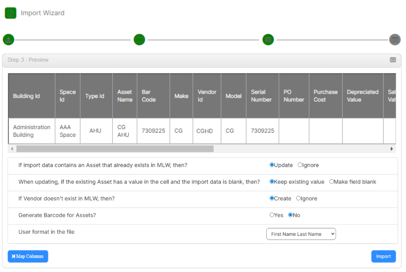This screenshot has height=272, width=406.
Task: Select Keep existing value radio button
Action: click(x=272, y=182)
